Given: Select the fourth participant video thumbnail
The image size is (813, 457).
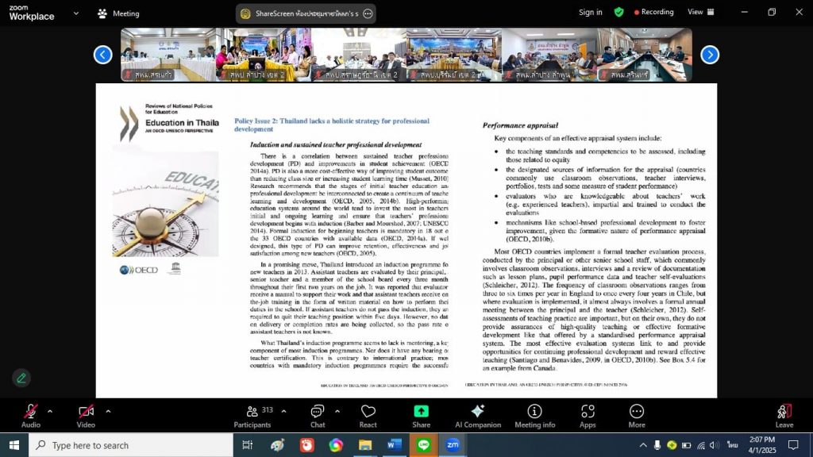Looking at the screenshot, I should point(454,55).
